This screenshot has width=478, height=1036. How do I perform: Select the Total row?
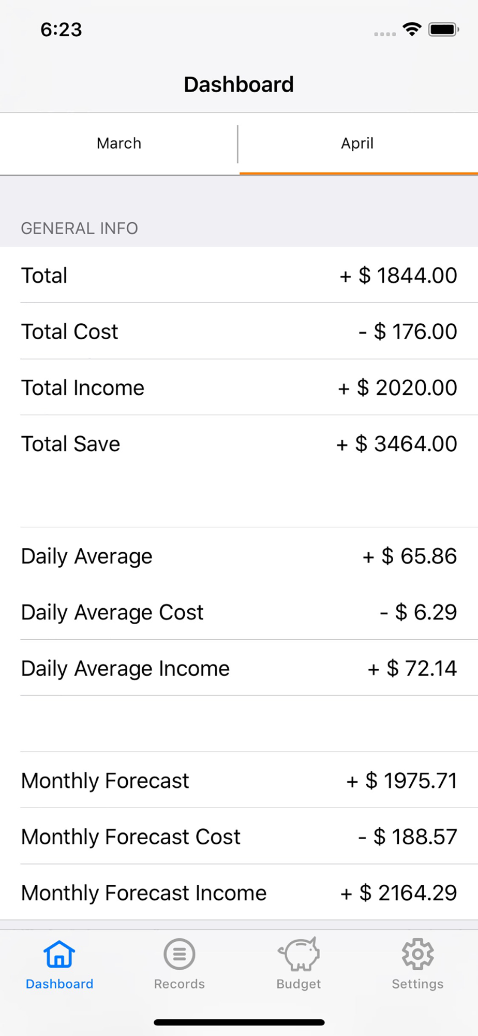pos(239,275)
